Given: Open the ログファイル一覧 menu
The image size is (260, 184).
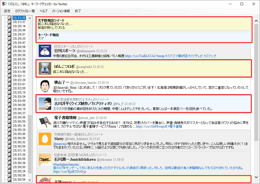Looking at the screenshot, I should pos(25,11).
